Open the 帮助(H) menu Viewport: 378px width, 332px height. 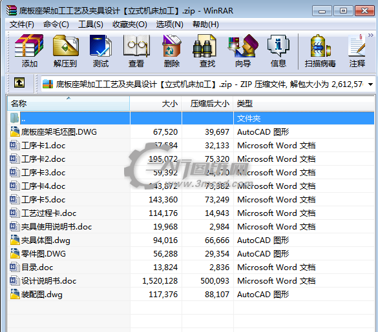(x=205, y=24)
